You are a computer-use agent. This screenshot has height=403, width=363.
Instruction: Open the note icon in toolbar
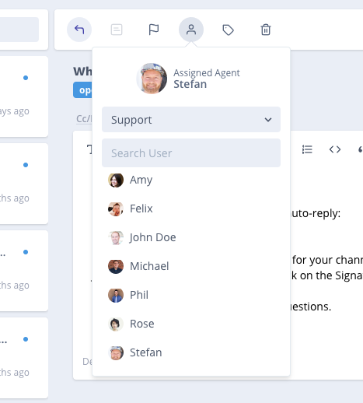pos(117,30)
